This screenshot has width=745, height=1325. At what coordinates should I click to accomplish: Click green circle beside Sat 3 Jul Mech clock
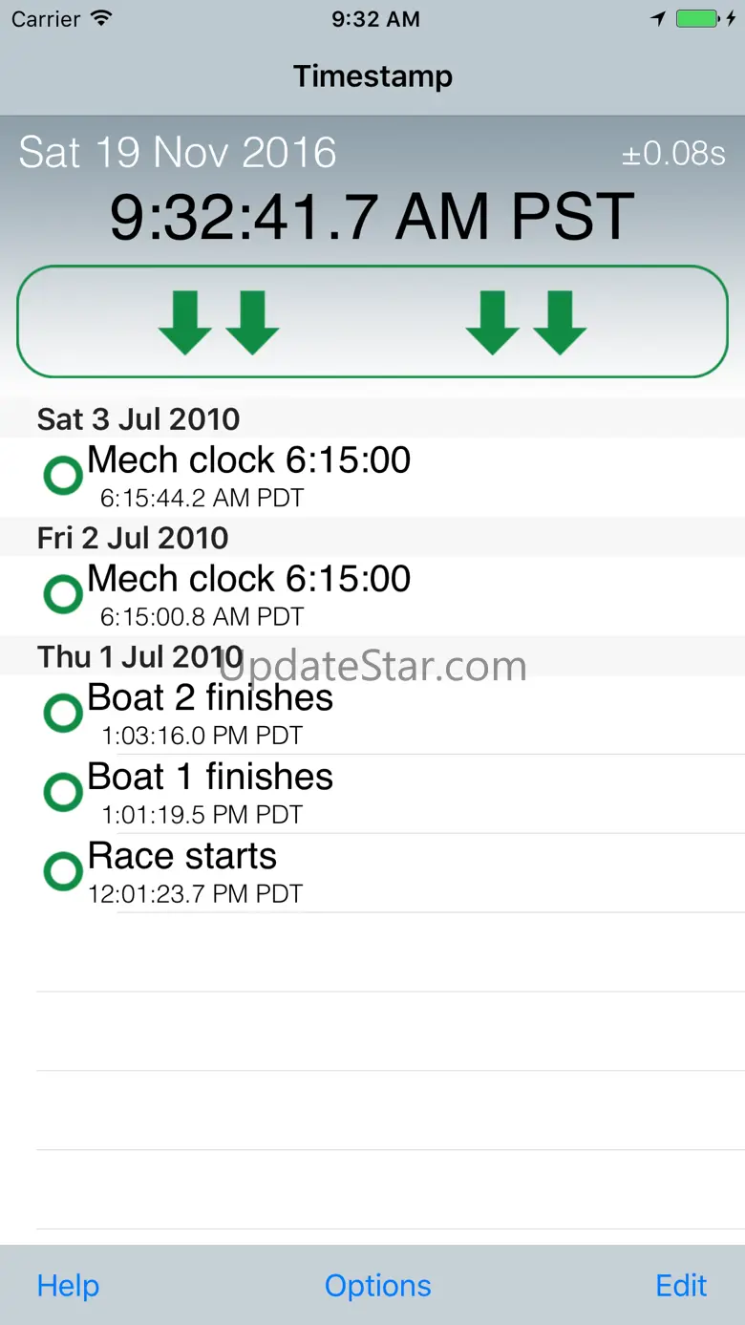pos(64,476)
